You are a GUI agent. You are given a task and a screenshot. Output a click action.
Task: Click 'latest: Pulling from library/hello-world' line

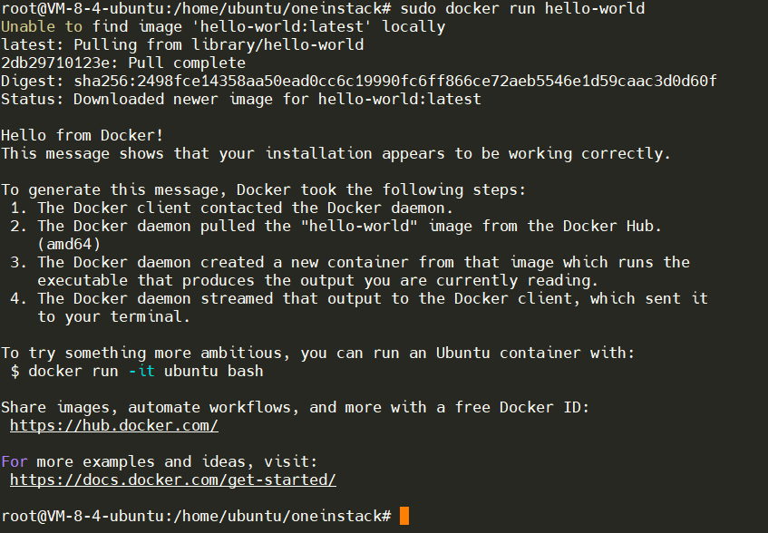click(182, 44)
